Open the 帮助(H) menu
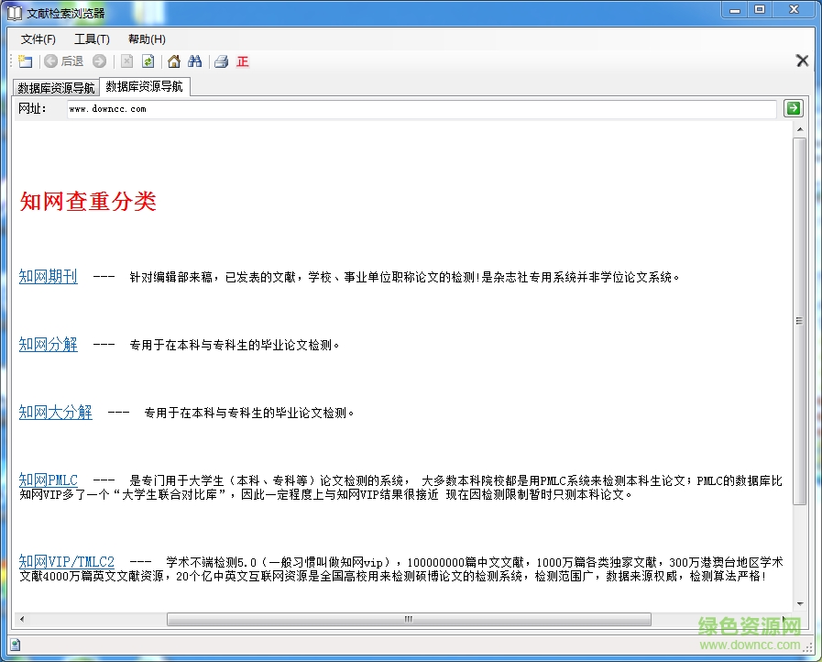Screen dimensions: 822x662 147,39
